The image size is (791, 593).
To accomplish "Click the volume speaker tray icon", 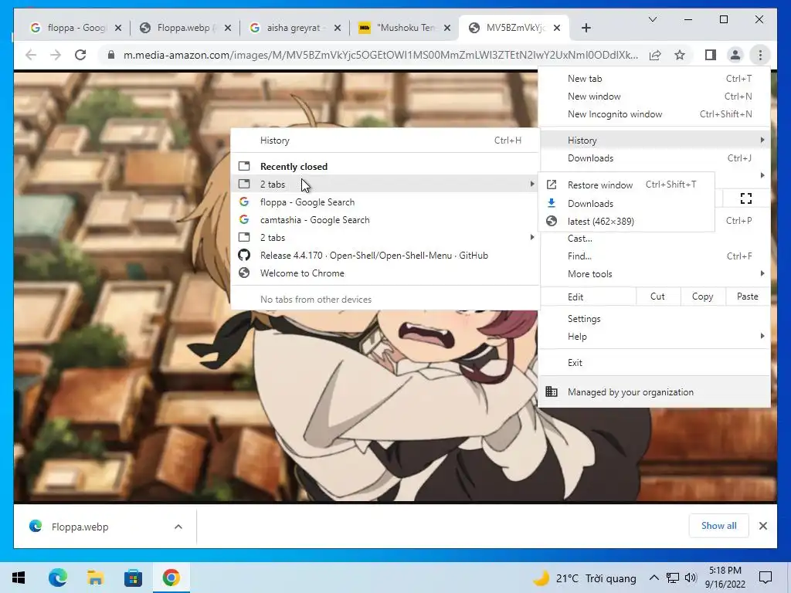I will [691, 578].
